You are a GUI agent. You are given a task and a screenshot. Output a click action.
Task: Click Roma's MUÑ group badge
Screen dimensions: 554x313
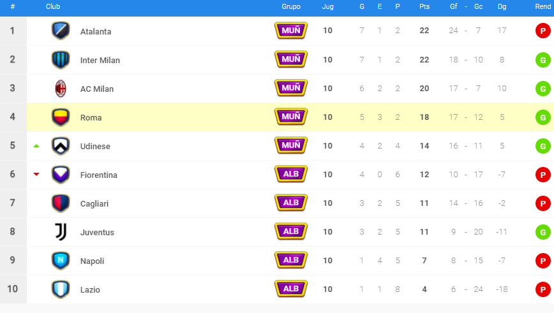coord(291,117)
